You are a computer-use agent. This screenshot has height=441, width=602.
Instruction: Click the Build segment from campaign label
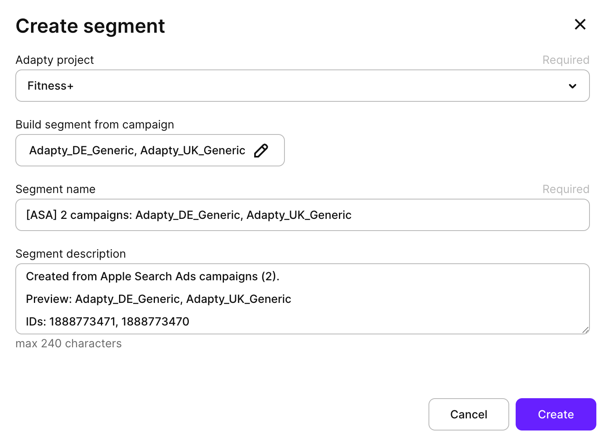95,125
